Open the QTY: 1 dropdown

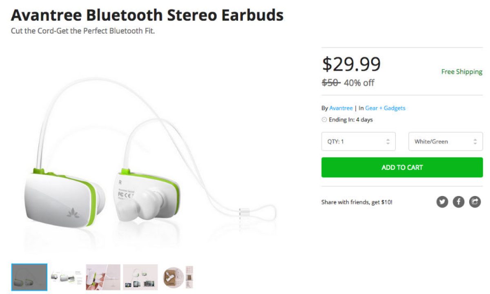point(359,142)
